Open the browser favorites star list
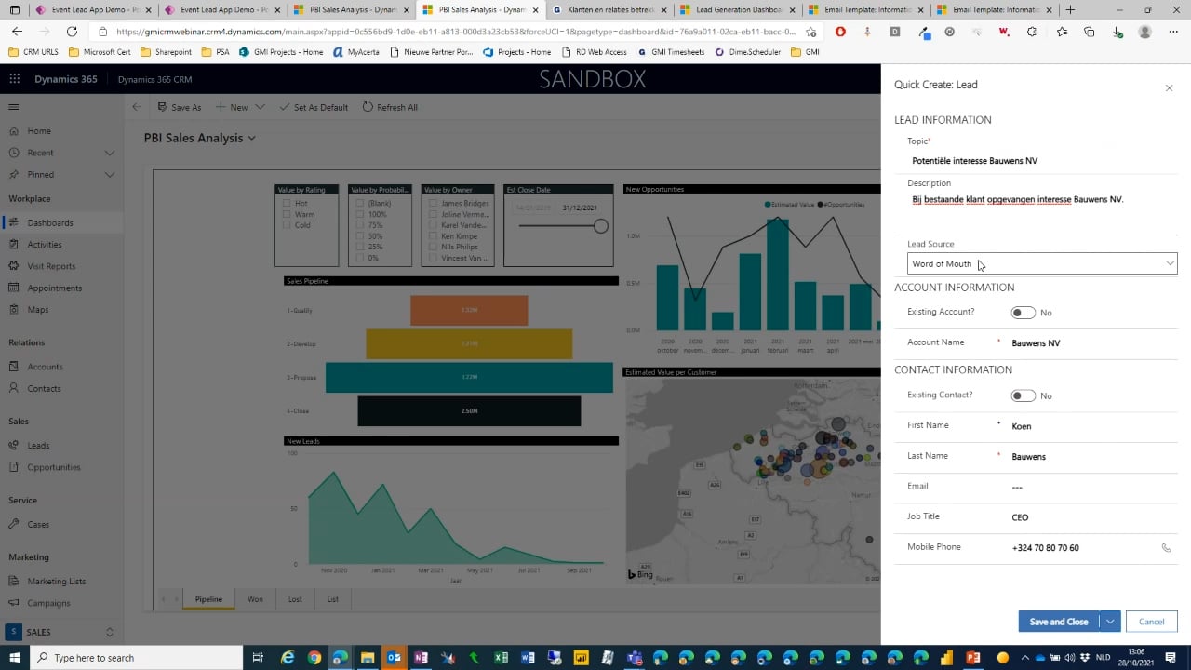Image resolution: width=1191 pixels, height=670 pixels. click(x=1062, y=32)
